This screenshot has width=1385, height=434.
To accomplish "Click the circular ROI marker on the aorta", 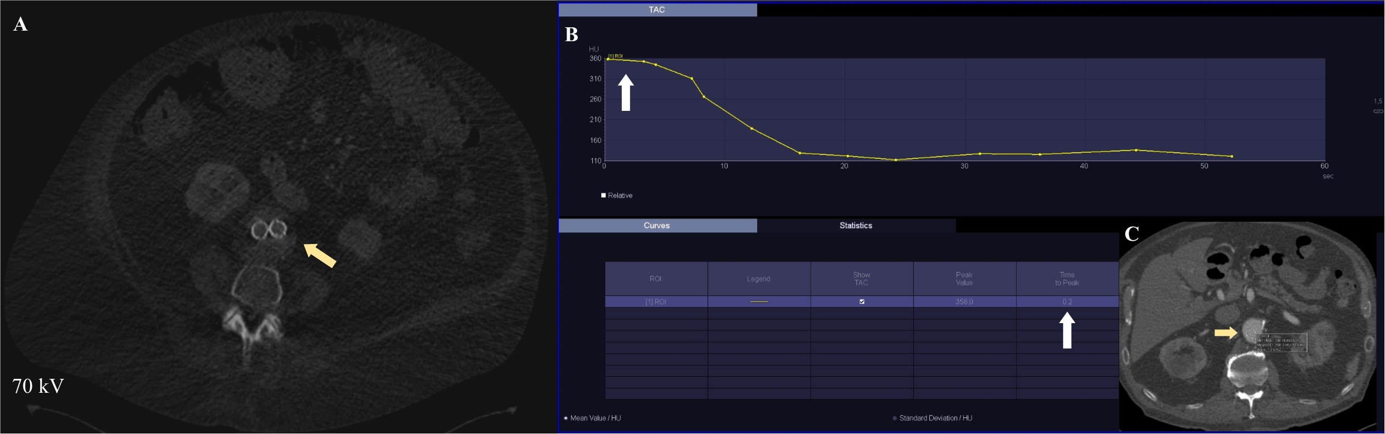I will pyautogui.click(x=1251, y=334).
